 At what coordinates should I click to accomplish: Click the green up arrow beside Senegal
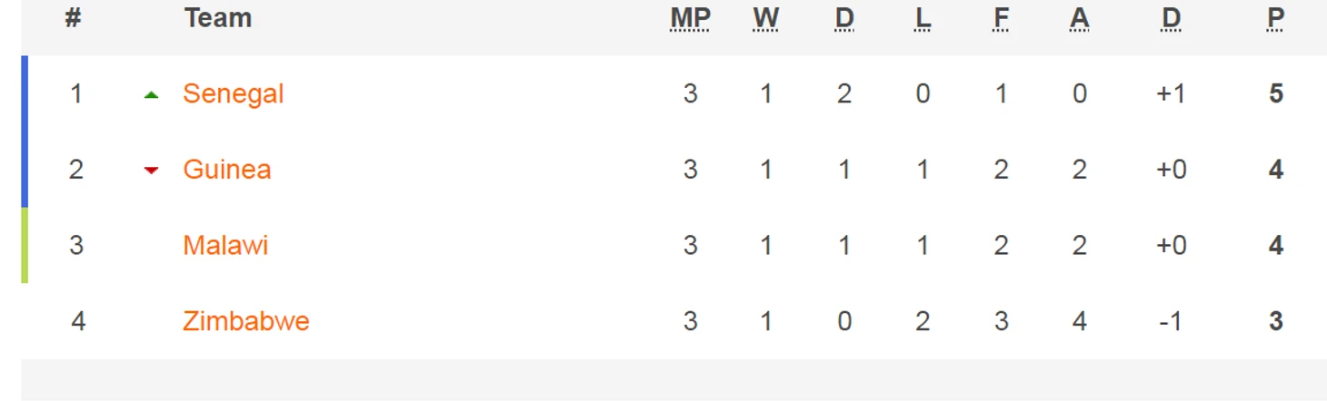point(152,94)
